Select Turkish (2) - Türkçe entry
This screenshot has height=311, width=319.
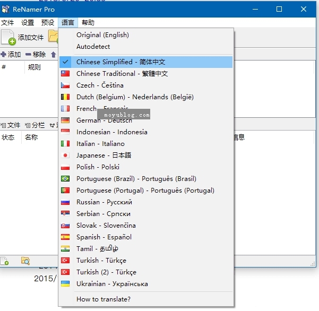point(146,272)
